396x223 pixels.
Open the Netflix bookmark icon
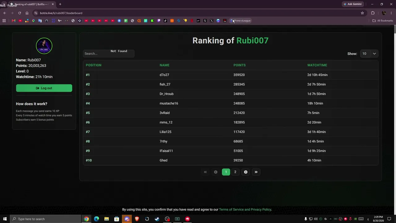[x=192, y=21]
